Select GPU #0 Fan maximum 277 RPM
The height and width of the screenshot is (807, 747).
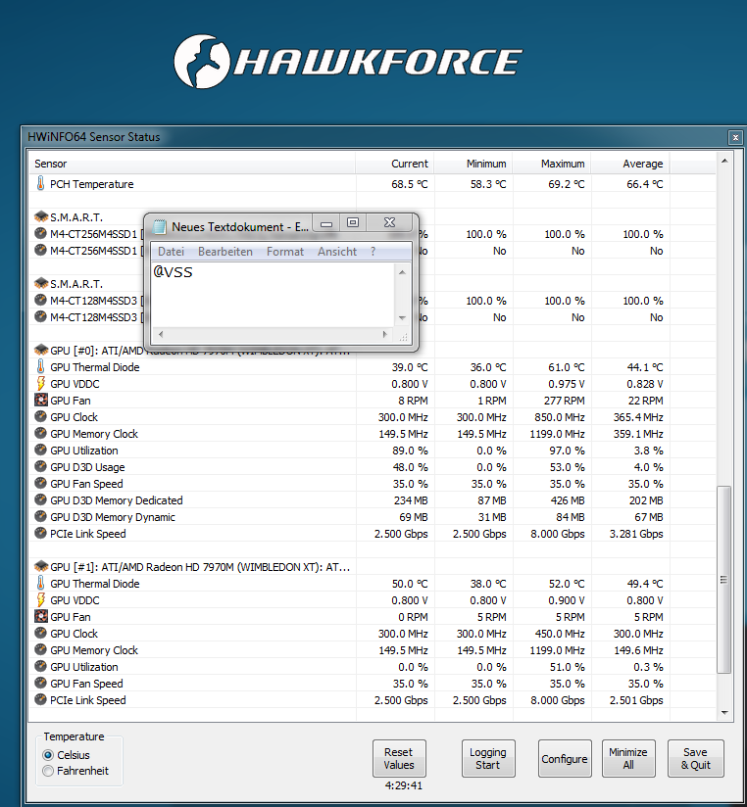(564, 401)
